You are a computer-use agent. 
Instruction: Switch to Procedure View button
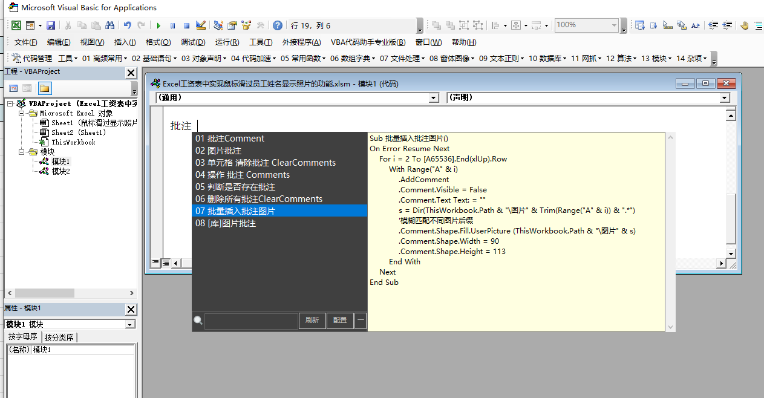[155, 263]
